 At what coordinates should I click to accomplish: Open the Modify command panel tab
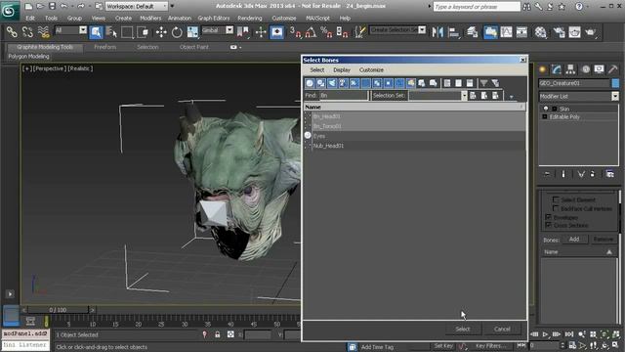pos(557,69)
